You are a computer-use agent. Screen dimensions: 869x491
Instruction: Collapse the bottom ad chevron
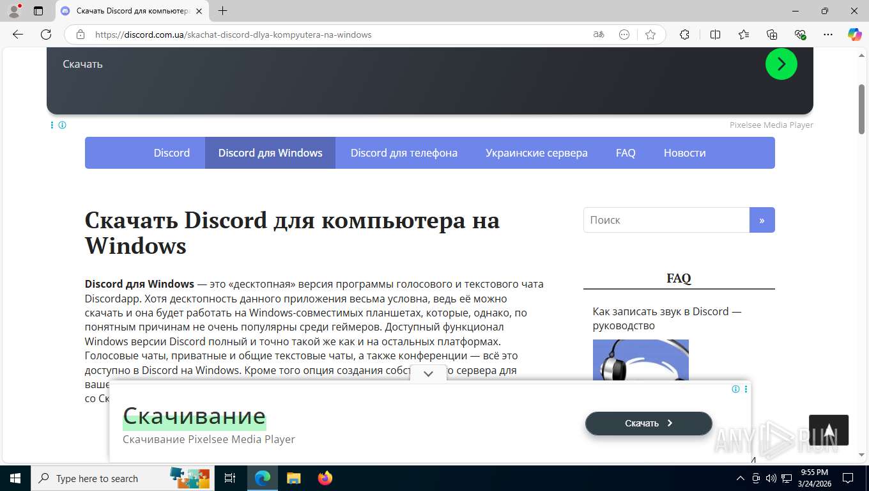[x=428, y=373]
